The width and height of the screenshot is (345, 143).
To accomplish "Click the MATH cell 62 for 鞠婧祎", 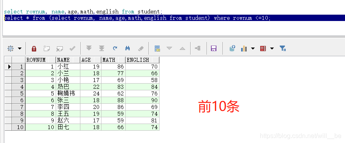I will coord(113,93).
